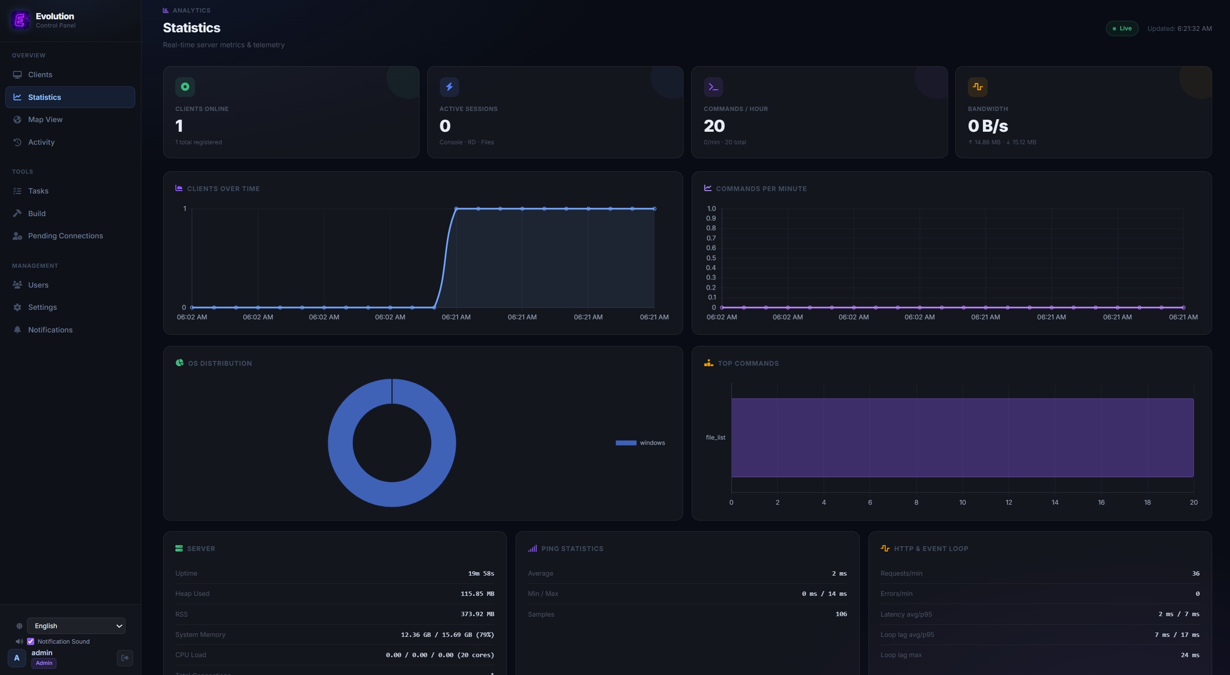Screen dimensions: 1230x675
Task: Click the Commands / Hour terminal icon
Action: coord(713,87)
